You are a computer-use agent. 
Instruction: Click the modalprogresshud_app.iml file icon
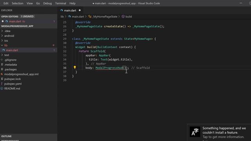point(2,74)
